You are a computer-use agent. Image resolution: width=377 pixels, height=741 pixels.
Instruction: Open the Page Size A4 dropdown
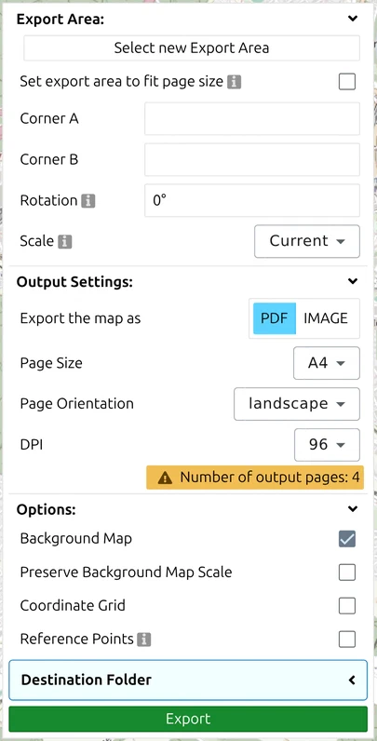pyautogui.click(x=327, y=363)
